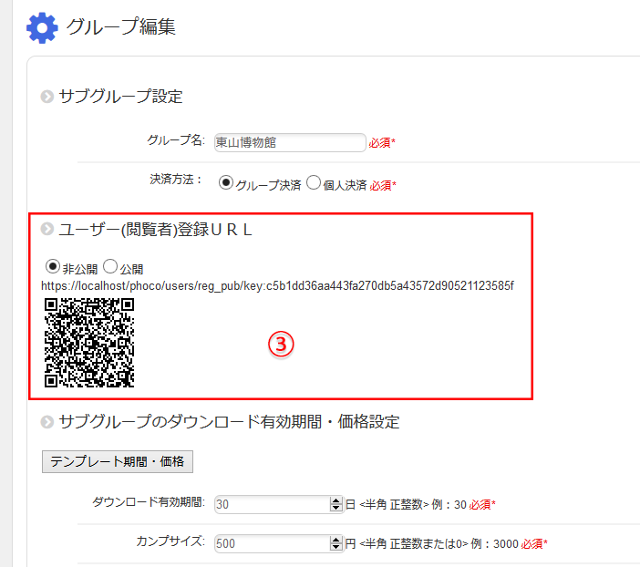Click the red circled number 3 marker
Image resolution: width=640 pixels, height=567 pixels.
pyautogui.click(x=280, y=344)
